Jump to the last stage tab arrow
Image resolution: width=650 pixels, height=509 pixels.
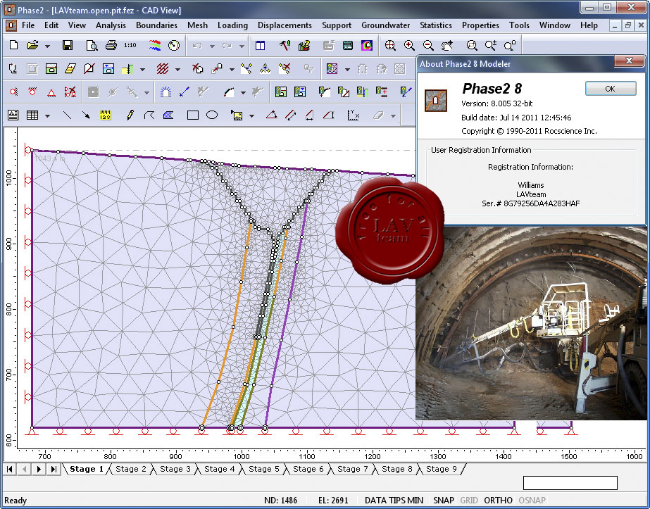[x=54, y=469]
